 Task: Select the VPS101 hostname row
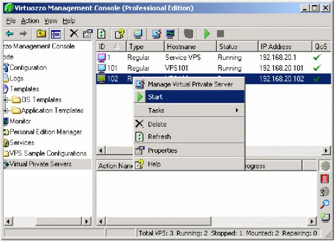tap(214, 68)
